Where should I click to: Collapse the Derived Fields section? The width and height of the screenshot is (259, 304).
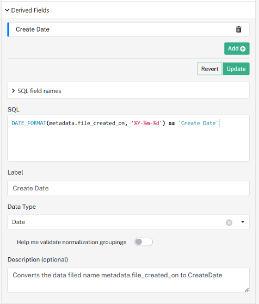(x=7, y=10)
